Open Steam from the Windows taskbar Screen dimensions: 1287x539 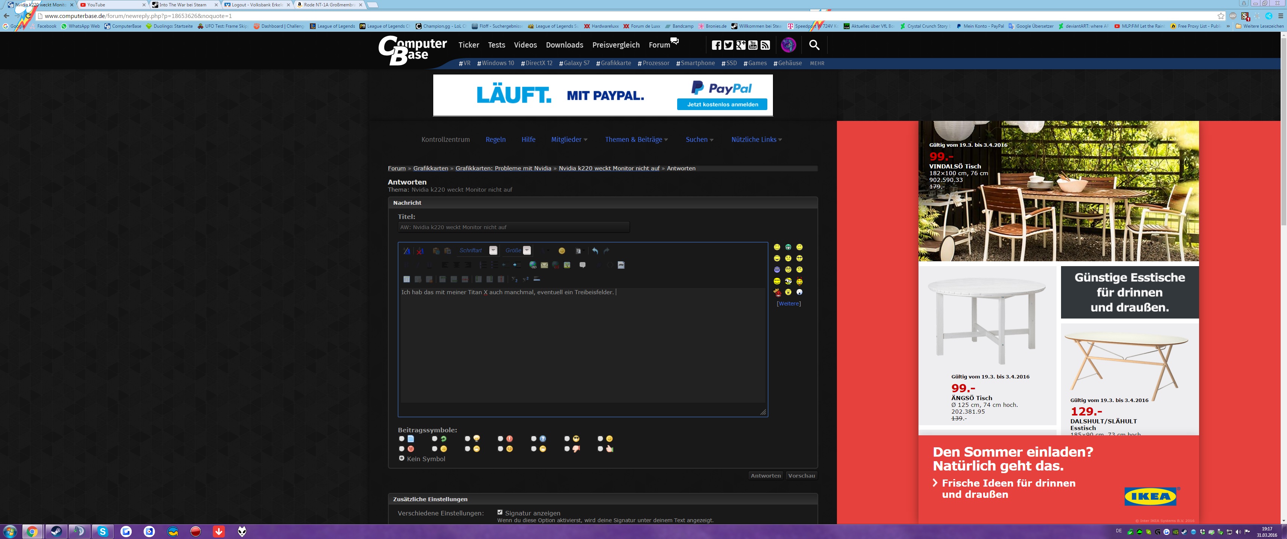[x=56, y=532]
